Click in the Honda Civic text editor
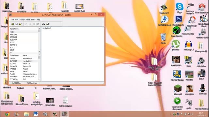209x117 pixels. point(72,54)
